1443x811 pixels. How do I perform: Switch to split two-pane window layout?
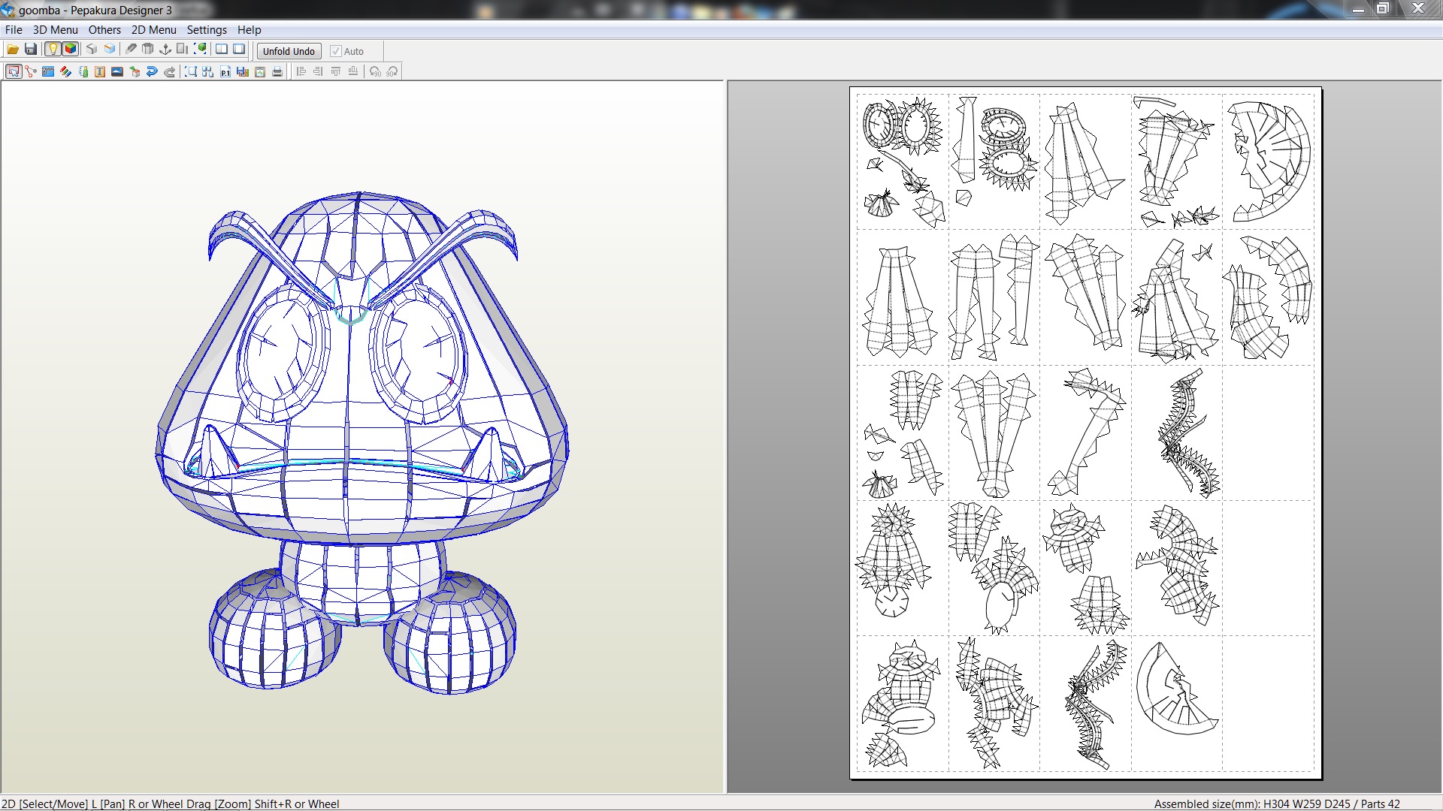tap(222, 50)
